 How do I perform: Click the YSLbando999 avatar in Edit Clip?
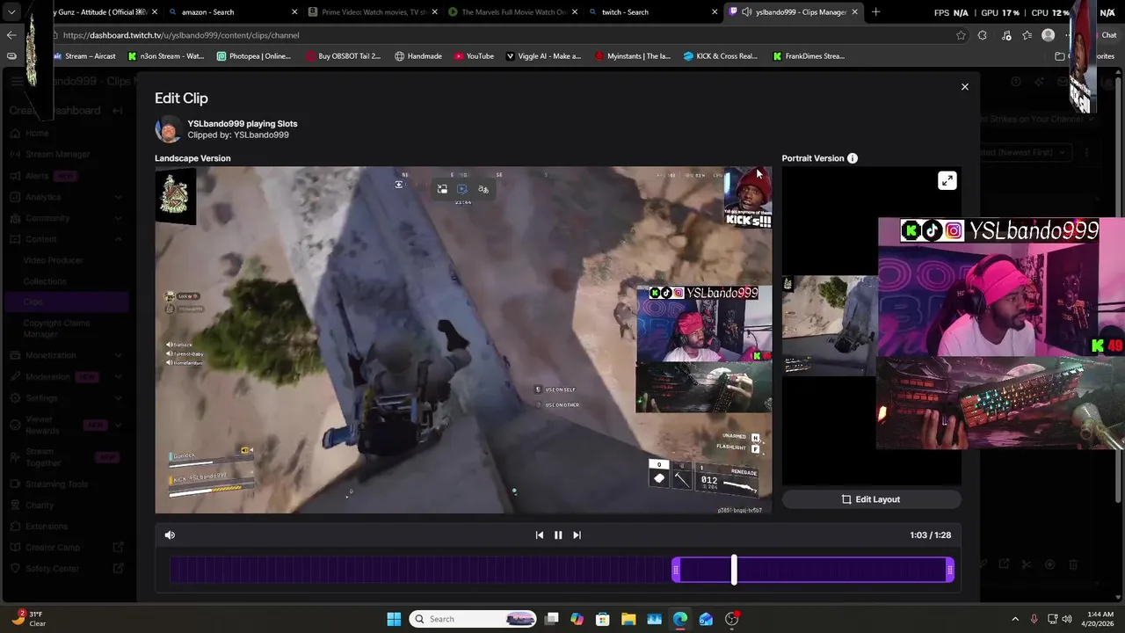coord(168,129)
